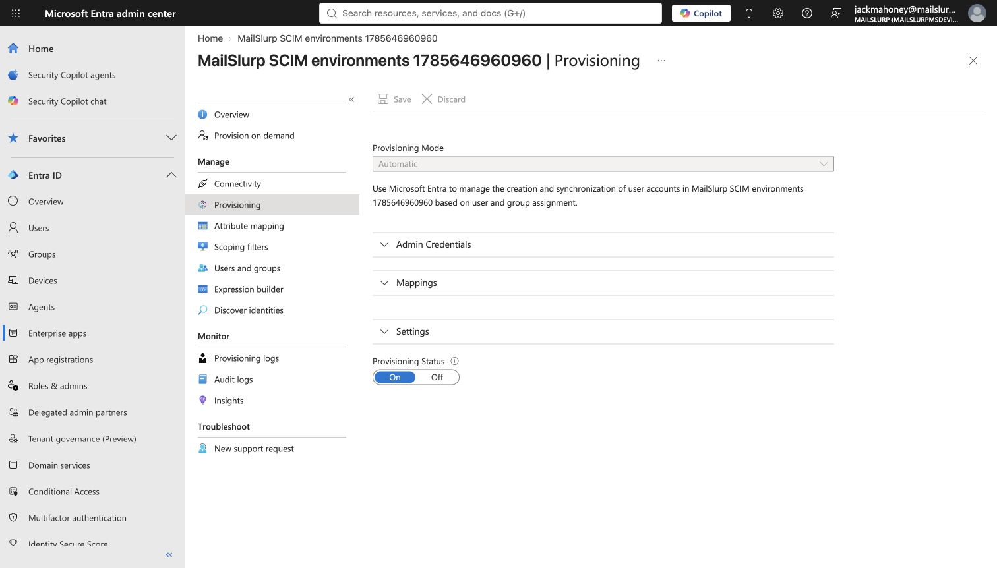Click the Devices icon in sidebar

point(13,281)
